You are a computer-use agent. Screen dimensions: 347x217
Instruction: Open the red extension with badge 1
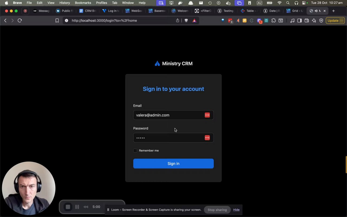230,21
